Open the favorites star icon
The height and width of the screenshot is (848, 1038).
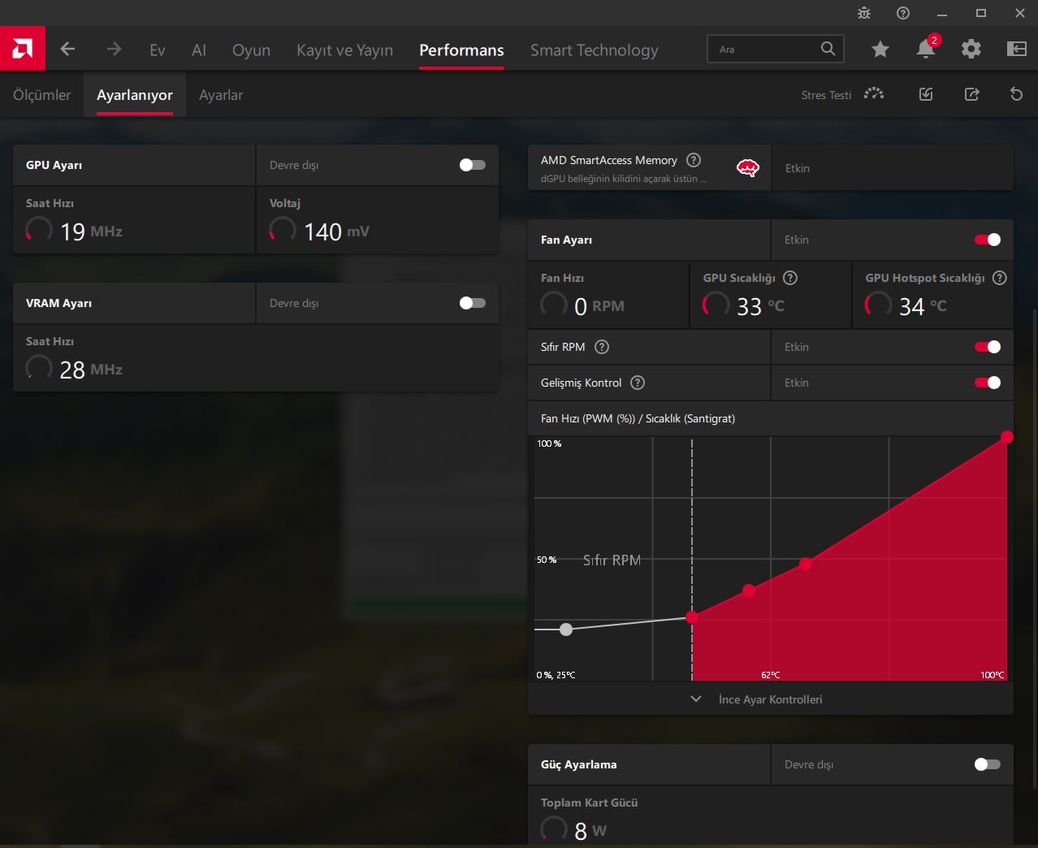880,50
